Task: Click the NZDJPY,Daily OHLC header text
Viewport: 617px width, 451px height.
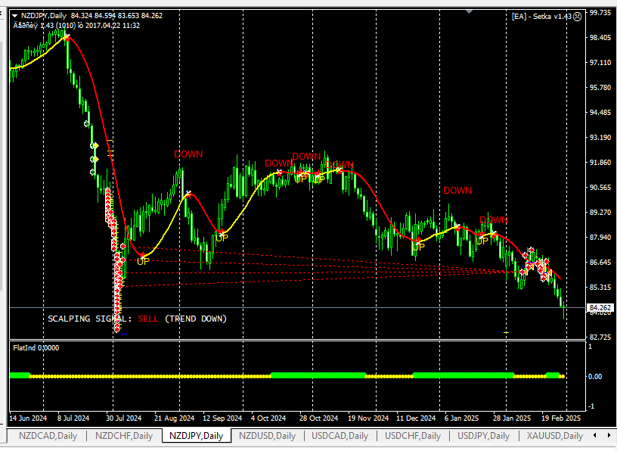Action: tap(91, 16)
